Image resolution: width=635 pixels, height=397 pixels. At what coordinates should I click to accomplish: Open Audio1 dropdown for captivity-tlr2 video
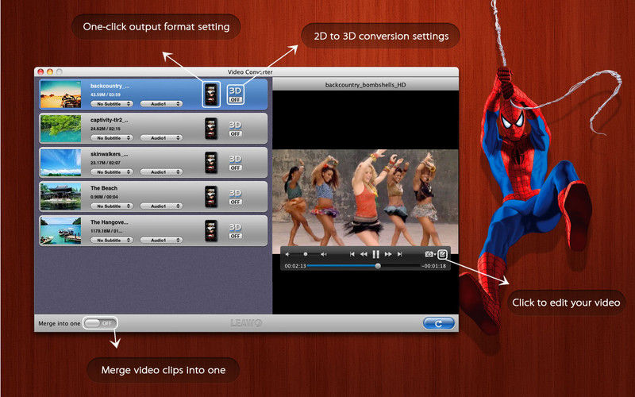pyautogui.click(x=161, y=137)
